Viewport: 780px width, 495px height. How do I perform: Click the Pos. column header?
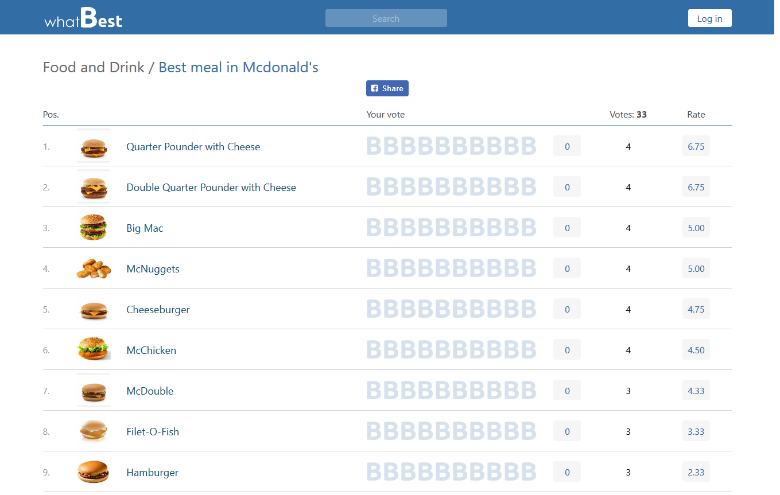[51, 115]
